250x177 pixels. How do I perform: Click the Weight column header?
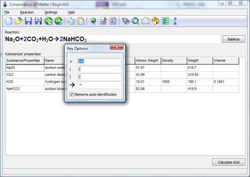[x=200, y=61]
